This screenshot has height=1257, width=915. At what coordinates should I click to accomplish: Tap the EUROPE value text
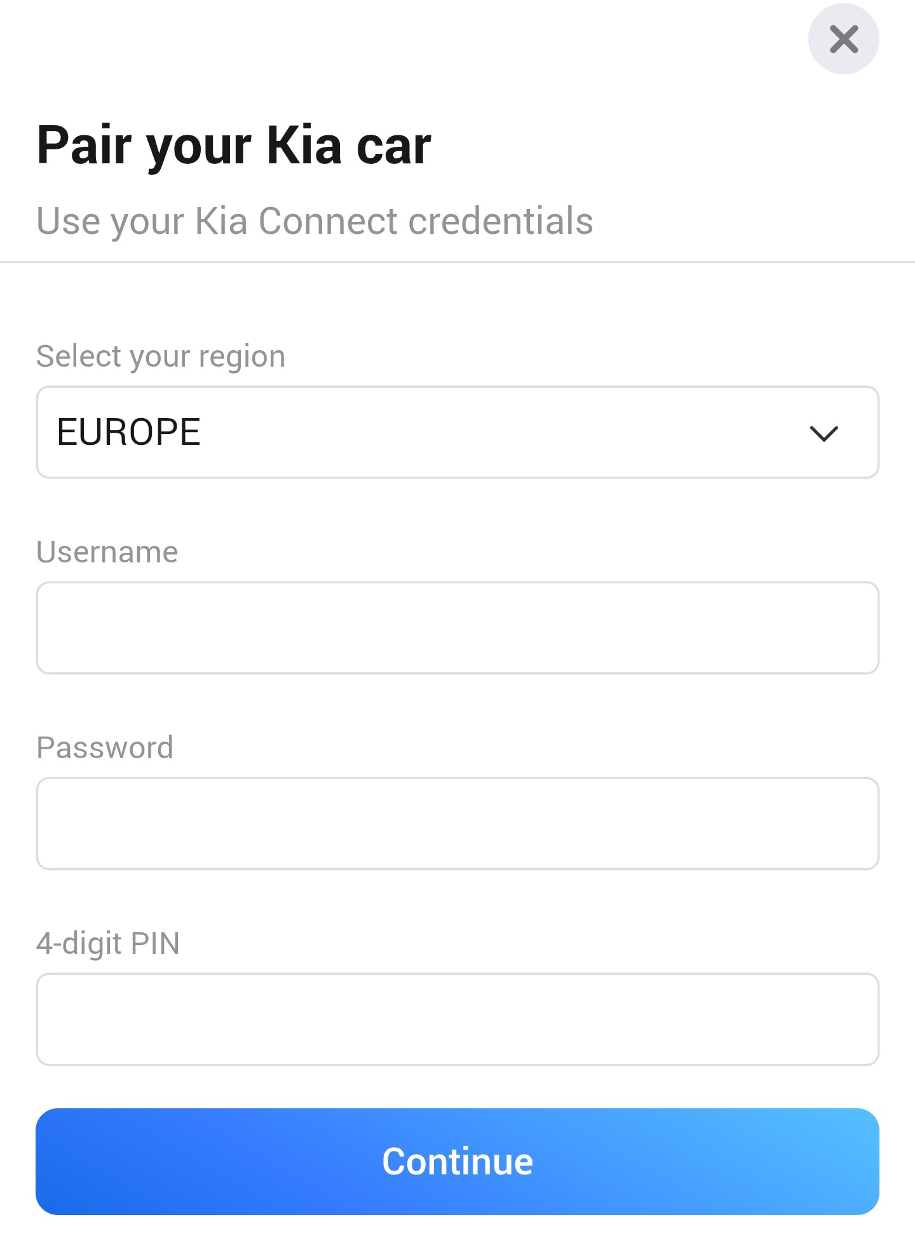(129, 432)
